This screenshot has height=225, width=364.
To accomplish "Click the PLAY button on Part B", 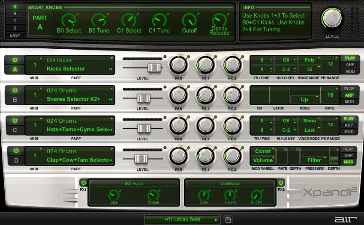I will coord(349,89).
